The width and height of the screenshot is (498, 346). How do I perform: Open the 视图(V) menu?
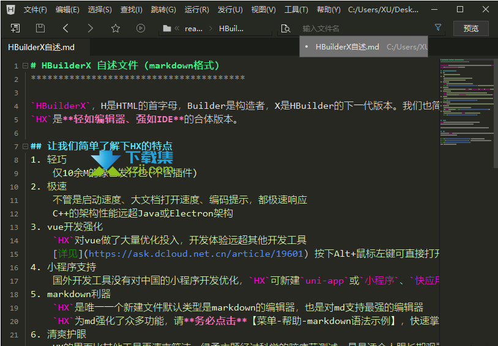[x=263, y=10]
